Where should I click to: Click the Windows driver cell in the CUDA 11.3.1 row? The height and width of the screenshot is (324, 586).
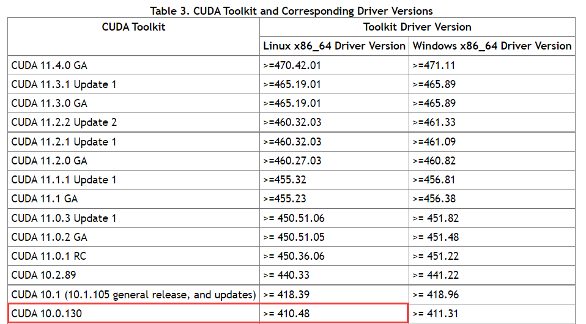[x=492, y=84]
